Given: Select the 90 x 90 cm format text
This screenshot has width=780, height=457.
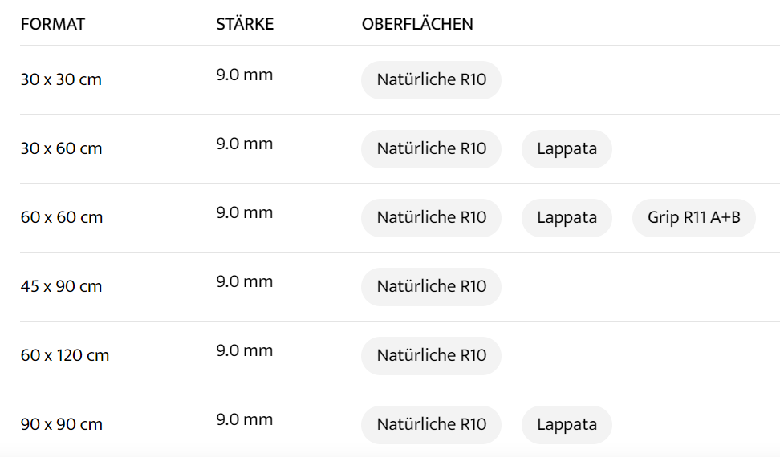Looking at the screenshot, I should (61, 425).
